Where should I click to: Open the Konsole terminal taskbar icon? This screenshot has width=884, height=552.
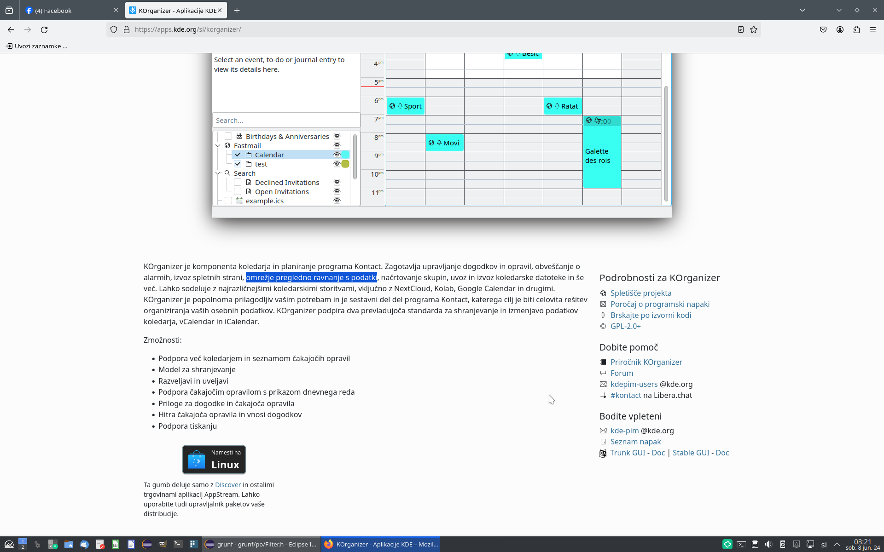178,544
